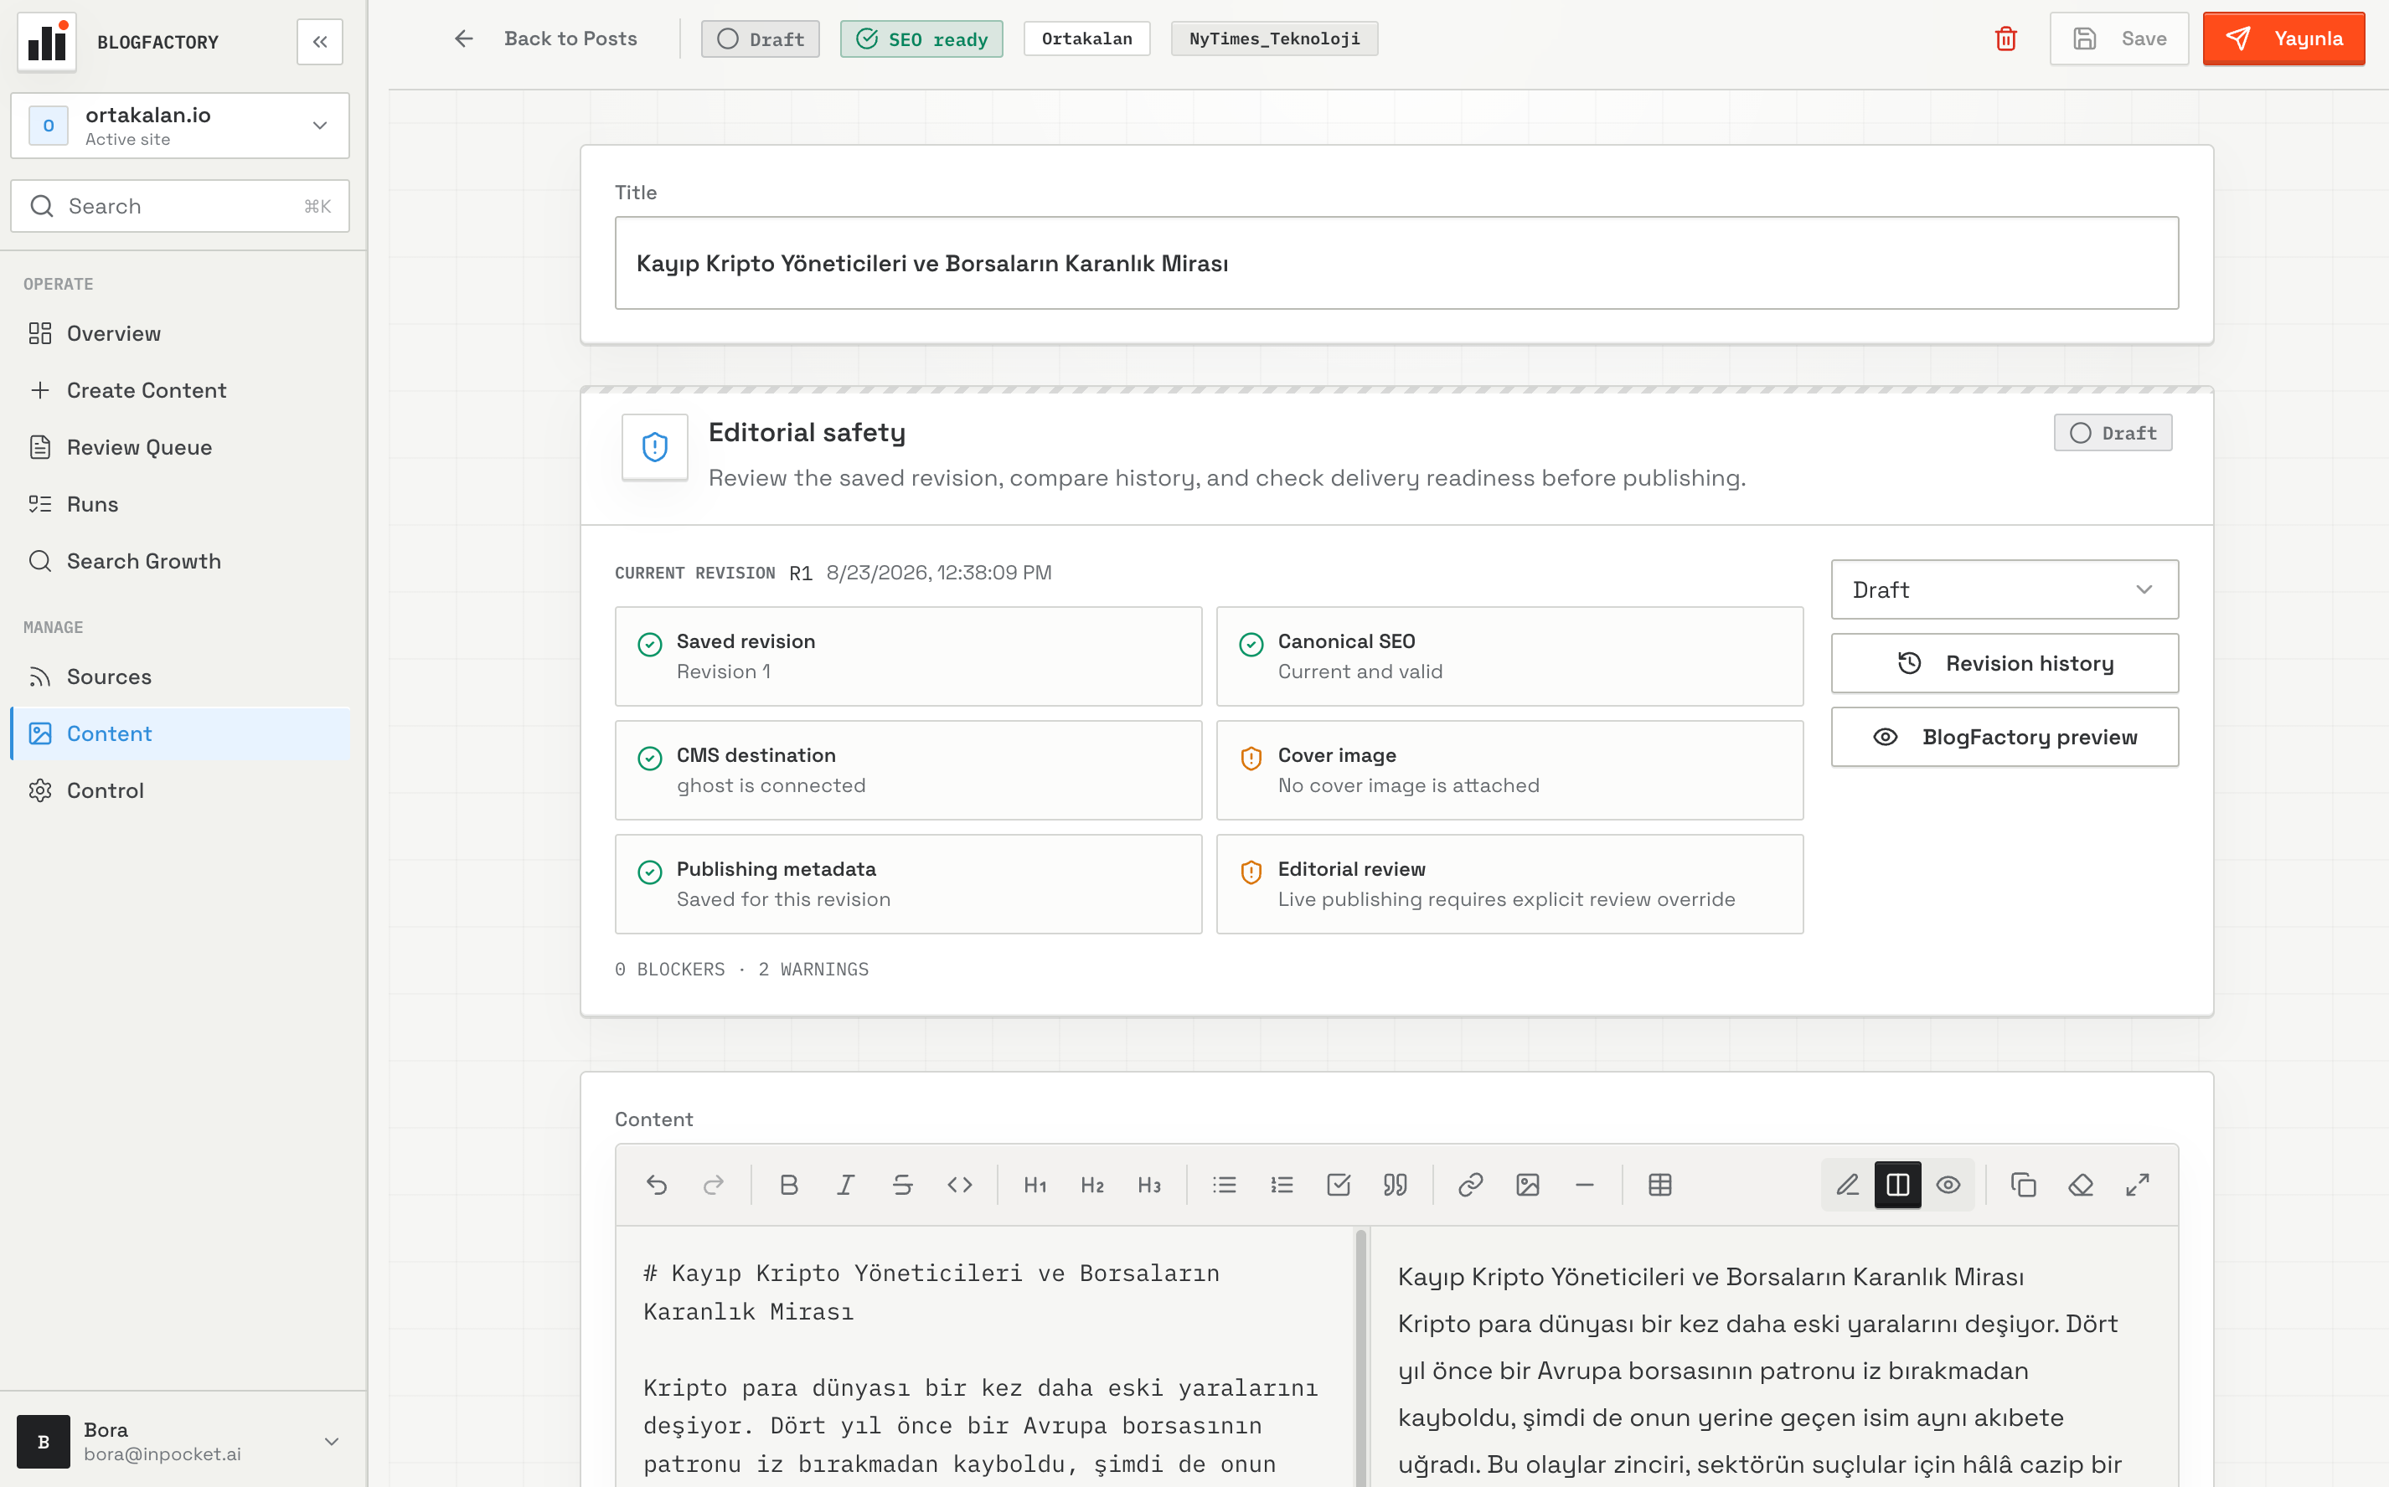Insert Heading 3
Screen dimensions: 2389x1487
1148,1185
